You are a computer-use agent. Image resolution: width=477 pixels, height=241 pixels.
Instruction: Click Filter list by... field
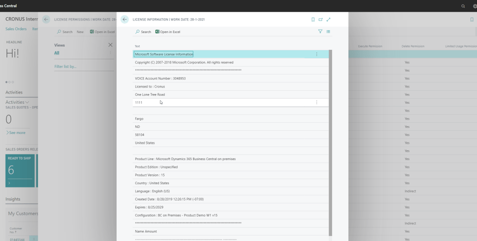coord(66,67)
